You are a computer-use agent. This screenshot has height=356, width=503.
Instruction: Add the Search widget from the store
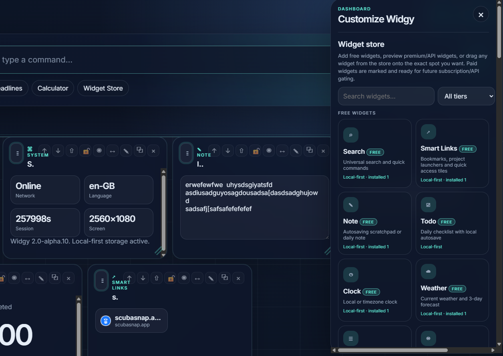tap(375, 153)
